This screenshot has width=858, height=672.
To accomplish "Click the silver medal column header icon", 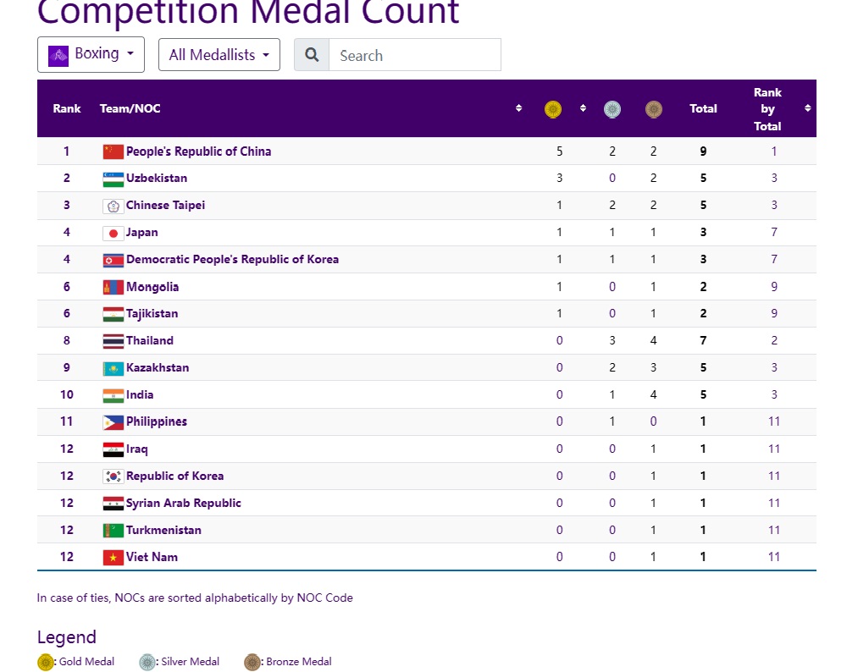I will 612,109.
